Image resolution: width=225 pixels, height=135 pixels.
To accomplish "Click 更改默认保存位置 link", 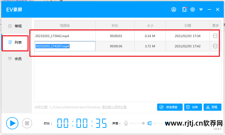I will coord(114,107).
